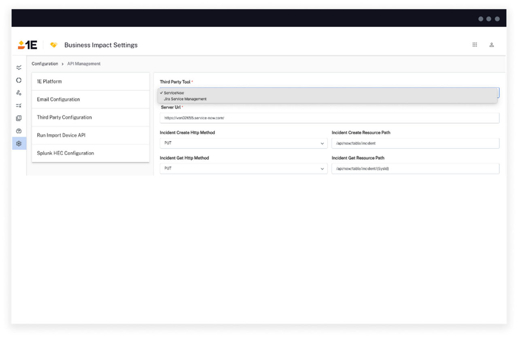
Task: Click the Server Url label
Action: (x=170, y=107)
